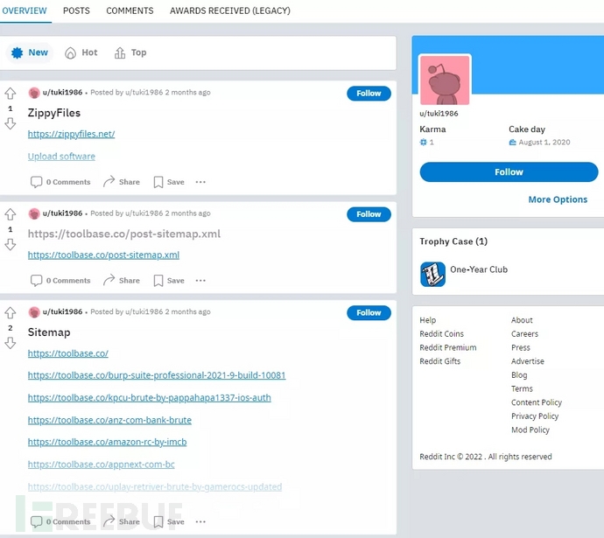Open the Press footer link
Viewport: 604px width, 538px height.
(x=521, y=347)
